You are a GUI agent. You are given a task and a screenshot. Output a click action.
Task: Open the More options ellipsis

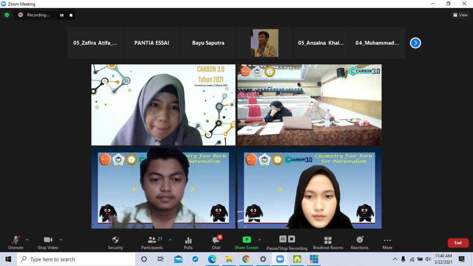click(387, 243)
